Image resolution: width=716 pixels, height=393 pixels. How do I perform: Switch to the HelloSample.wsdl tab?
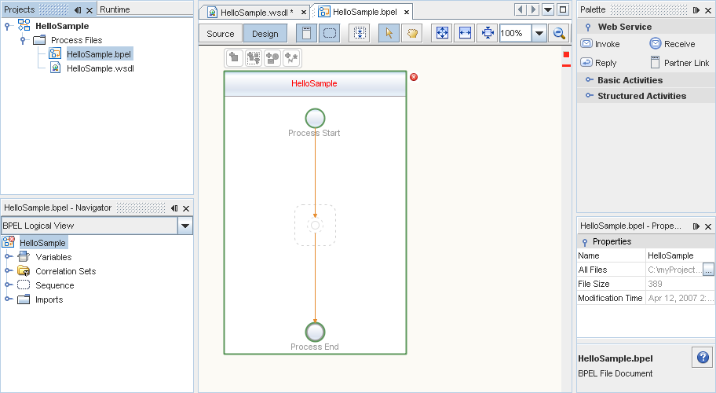pyautogui.click(x=251, y=12)
